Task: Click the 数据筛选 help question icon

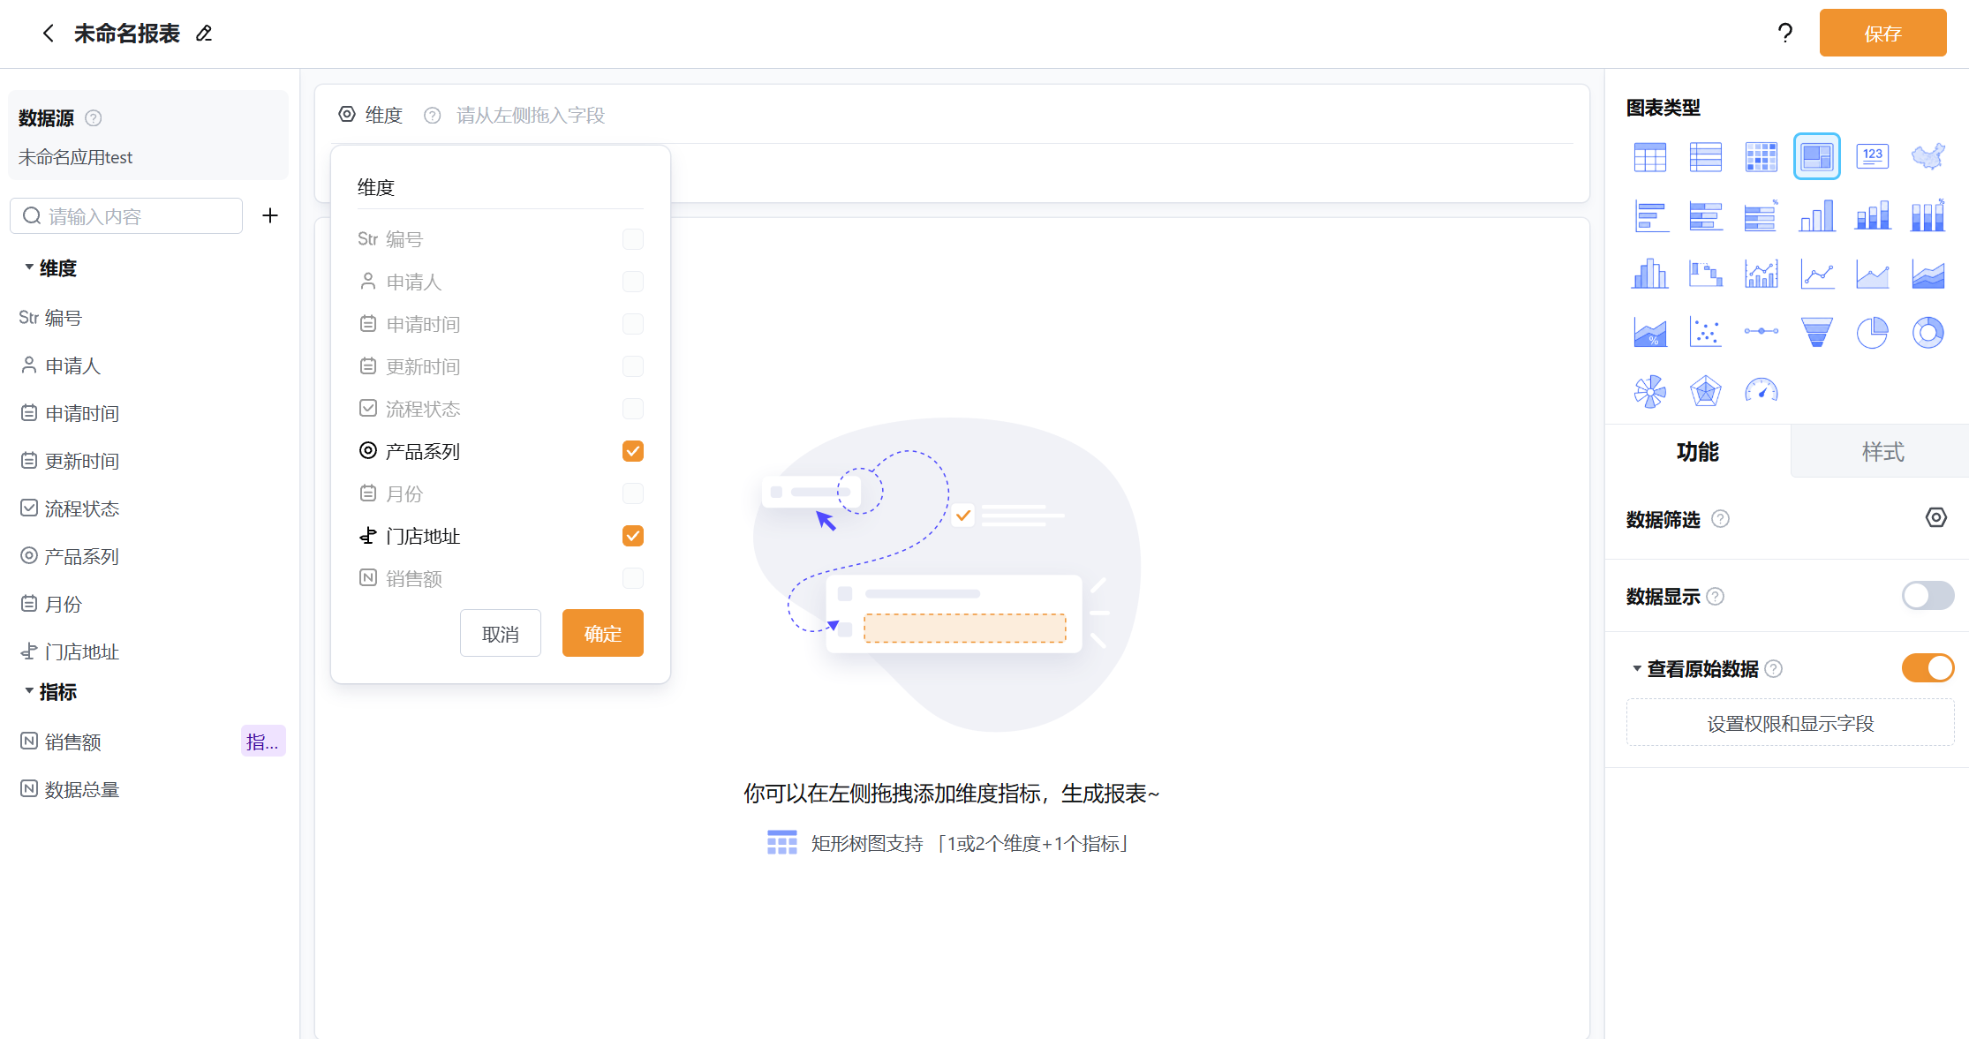Action: click(x=1720, y=519)
